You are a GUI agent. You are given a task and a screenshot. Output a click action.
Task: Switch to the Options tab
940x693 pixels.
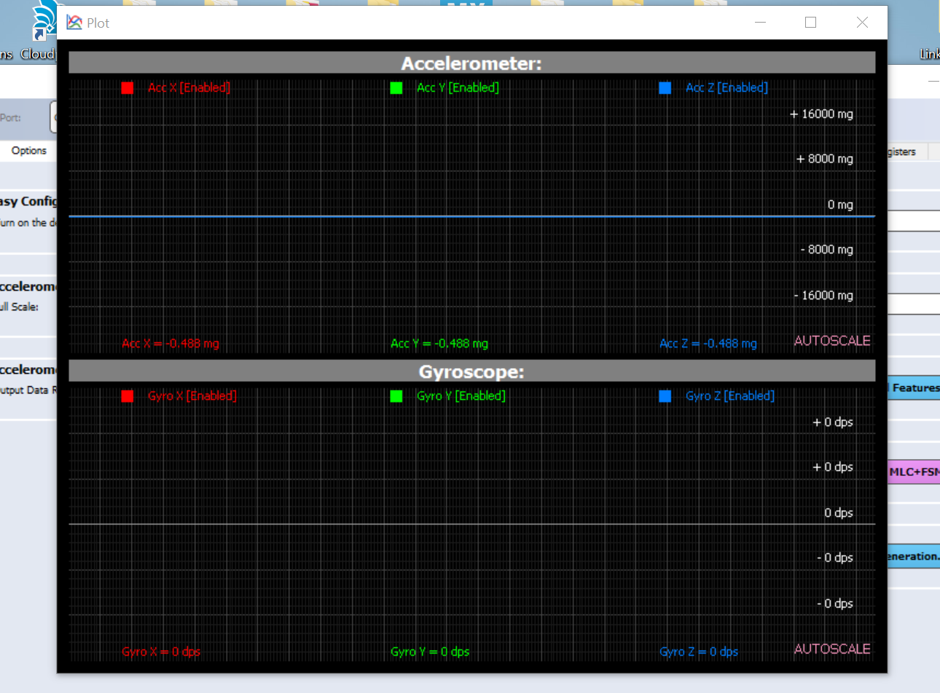click(x=29, y=151)
